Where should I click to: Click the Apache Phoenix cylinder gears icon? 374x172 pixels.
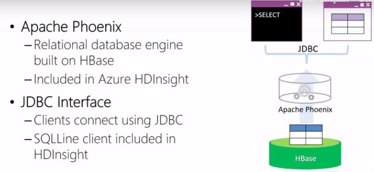304,92
